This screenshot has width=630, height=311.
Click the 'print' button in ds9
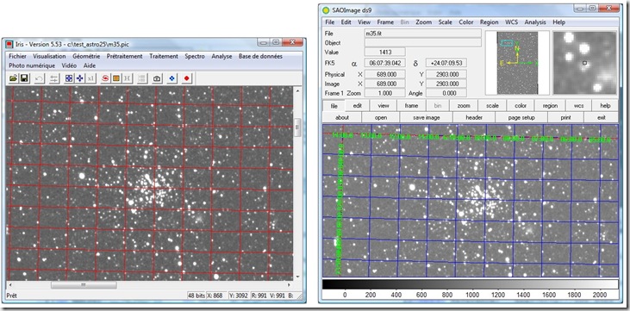tap(565, 117)
